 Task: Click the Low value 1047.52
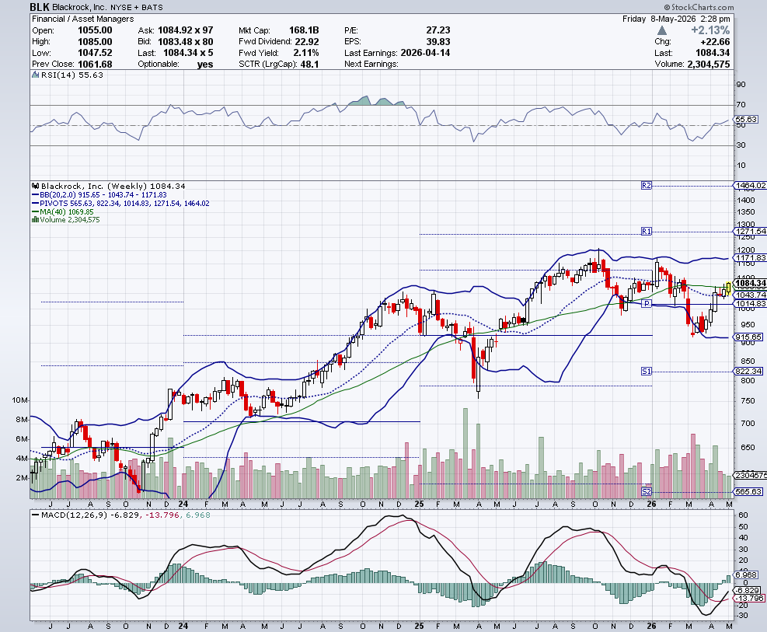pyautogui.click(x=95, y=53)
